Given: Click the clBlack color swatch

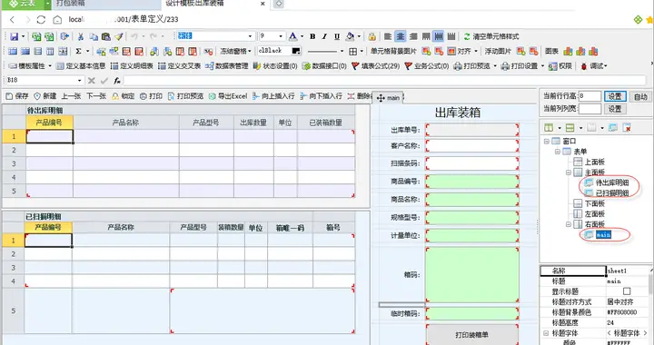Looking at the screenshot, I should coord(296,51).
